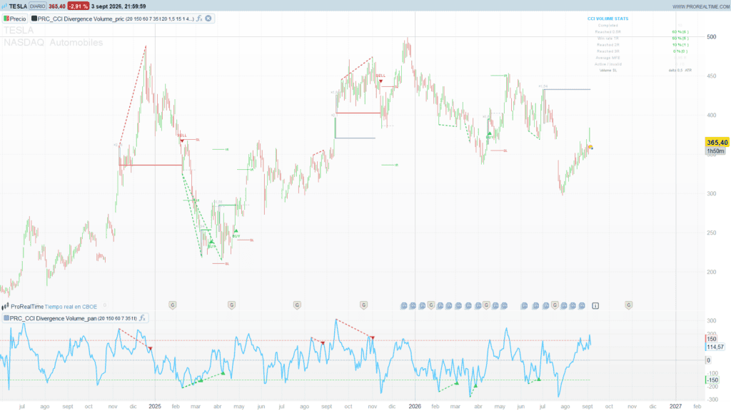
Task: Open the WWW.PROREALTIME.COM link
Action: [701, 7]
